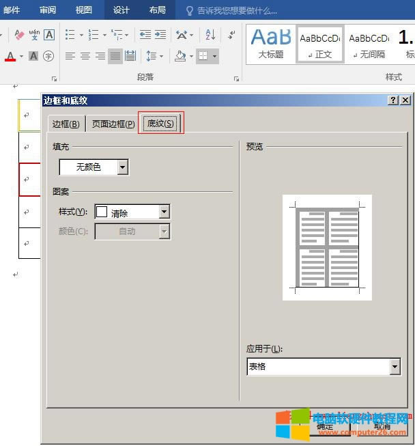Screen dimensions: 415x446
Task: Click the Asian Layout icon
Action: (x=182, y=35)
